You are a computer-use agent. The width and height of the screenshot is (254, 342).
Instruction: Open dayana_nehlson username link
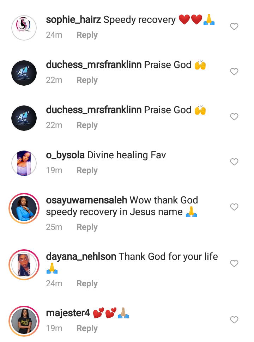[x=81, y=257]
